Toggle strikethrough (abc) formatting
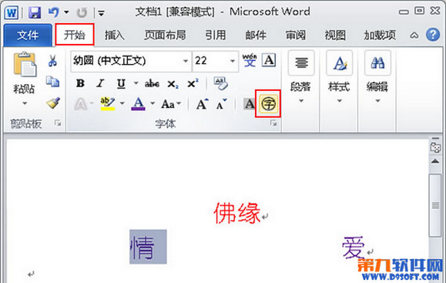The height and width of the screenshot is (283, 446). 152,83
